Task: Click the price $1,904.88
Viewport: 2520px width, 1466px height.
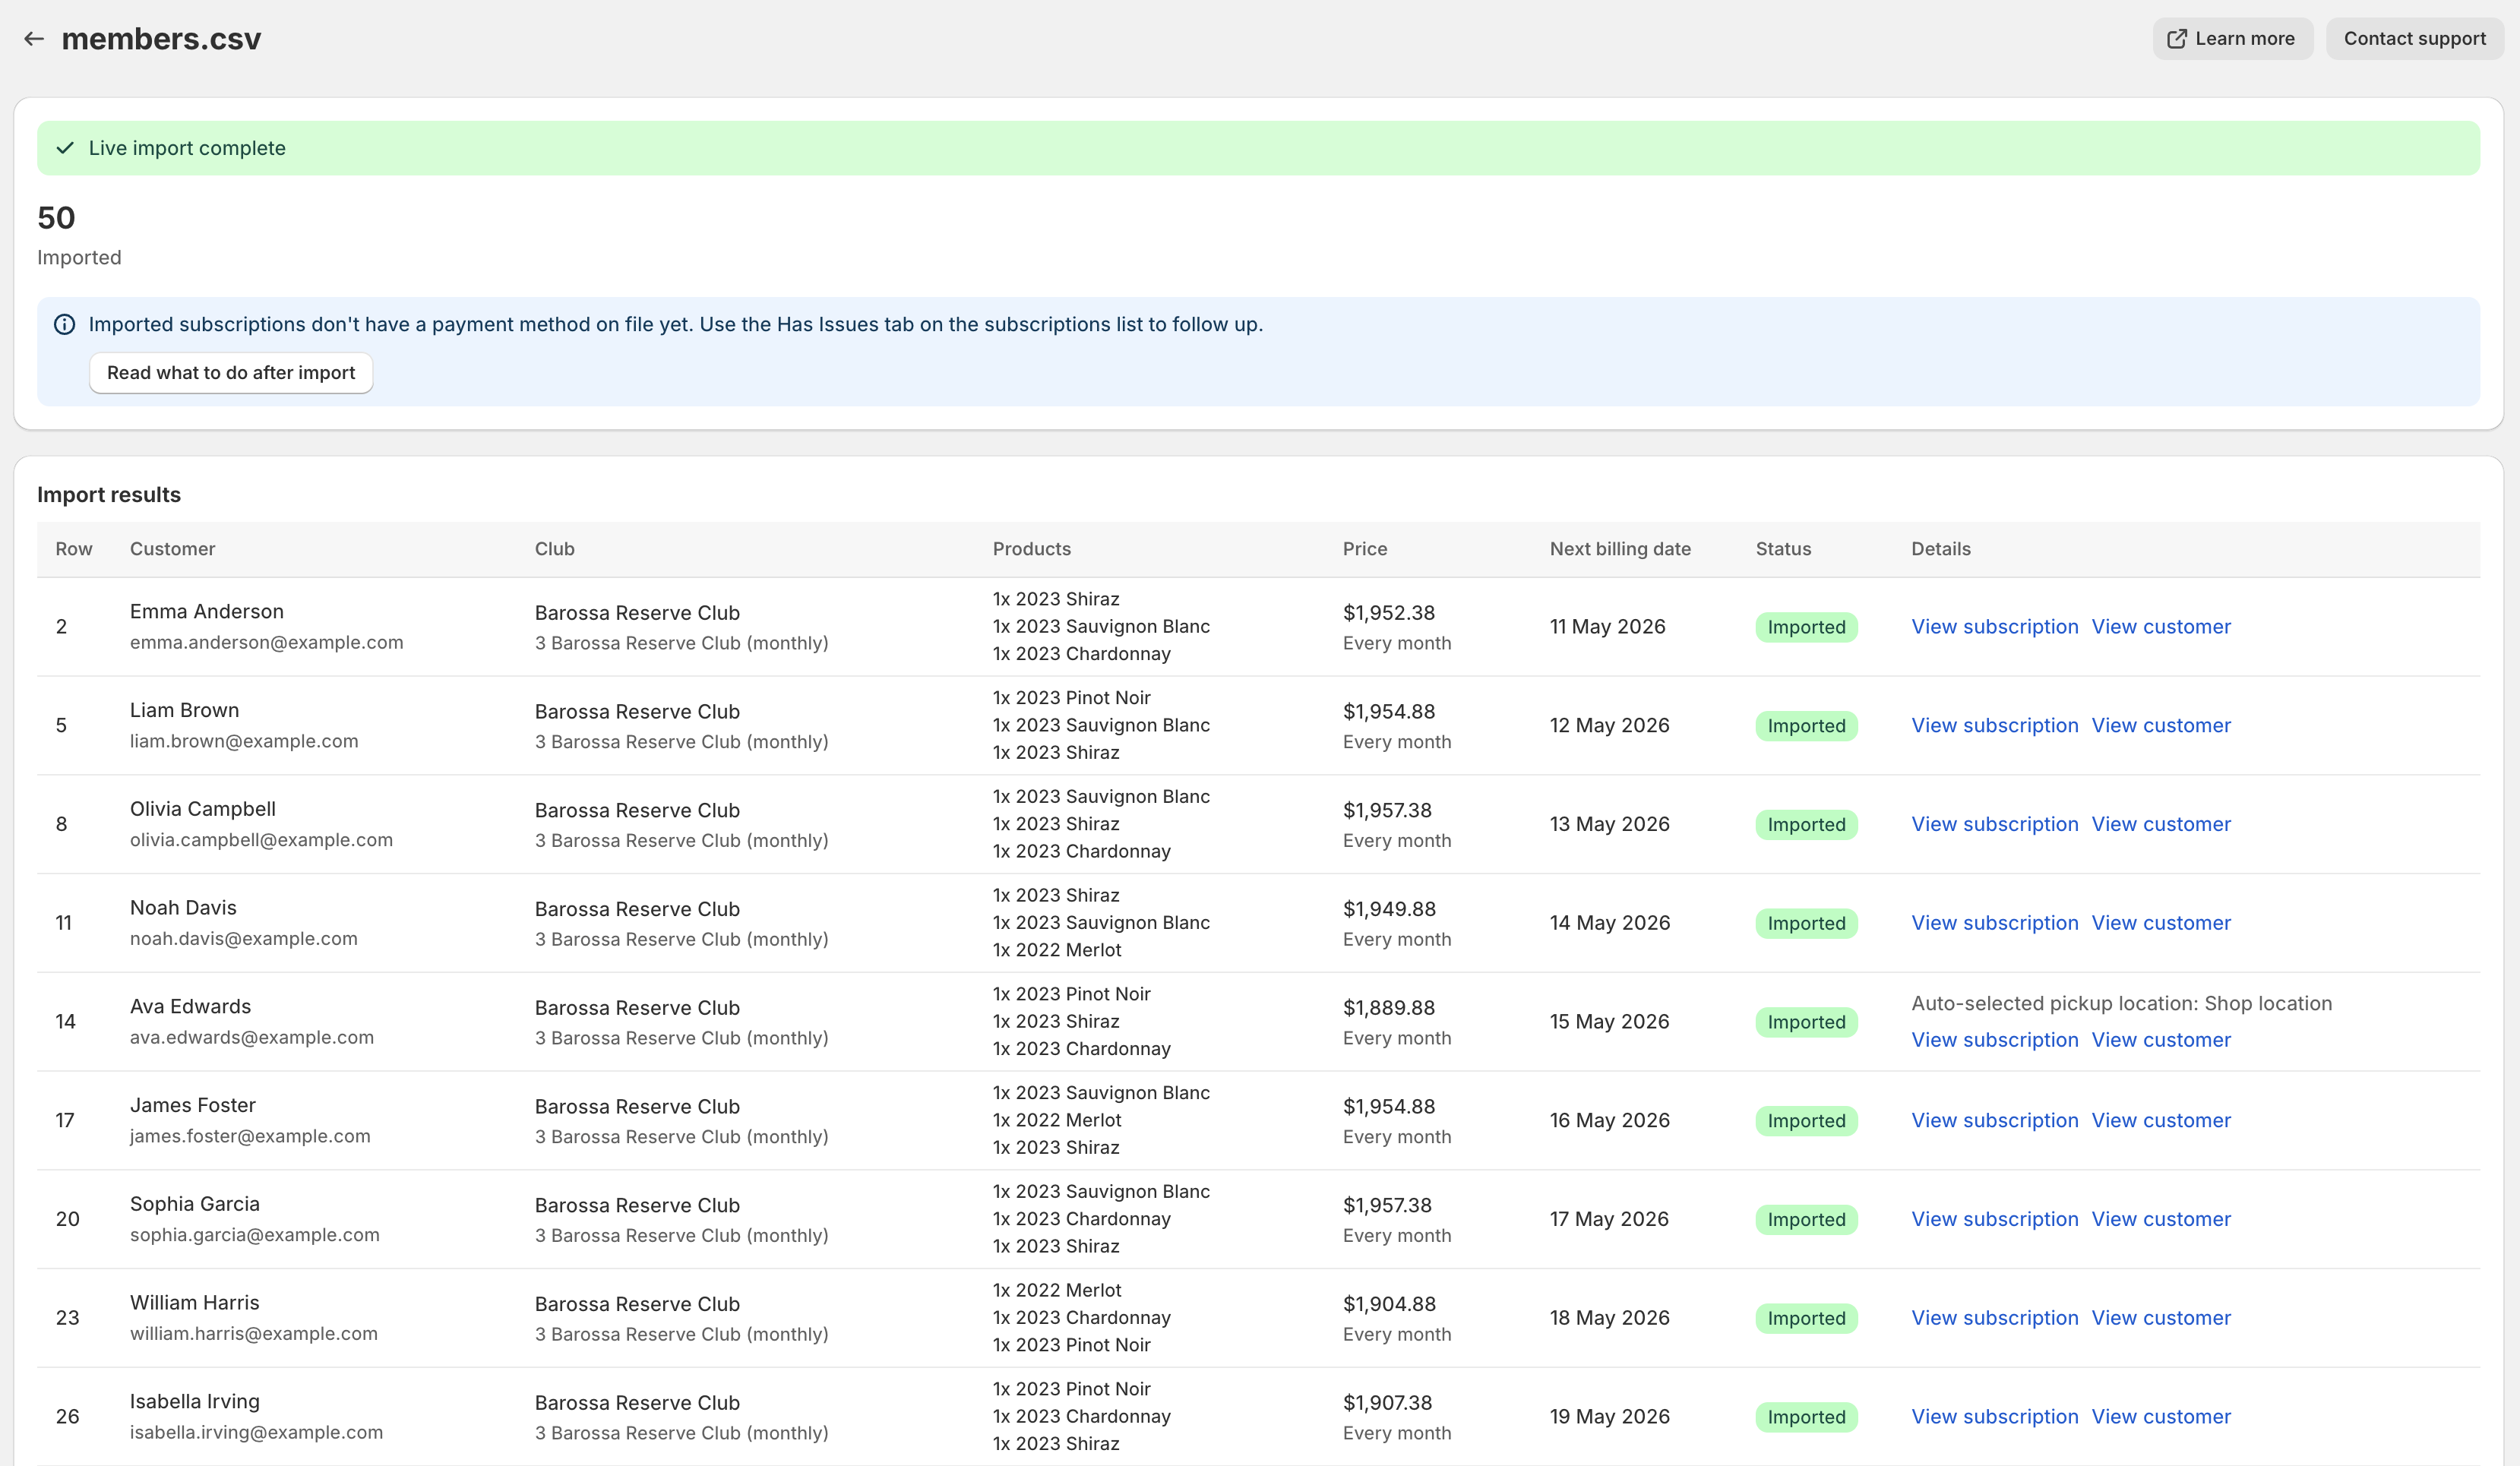Action: (1389, 1304)
